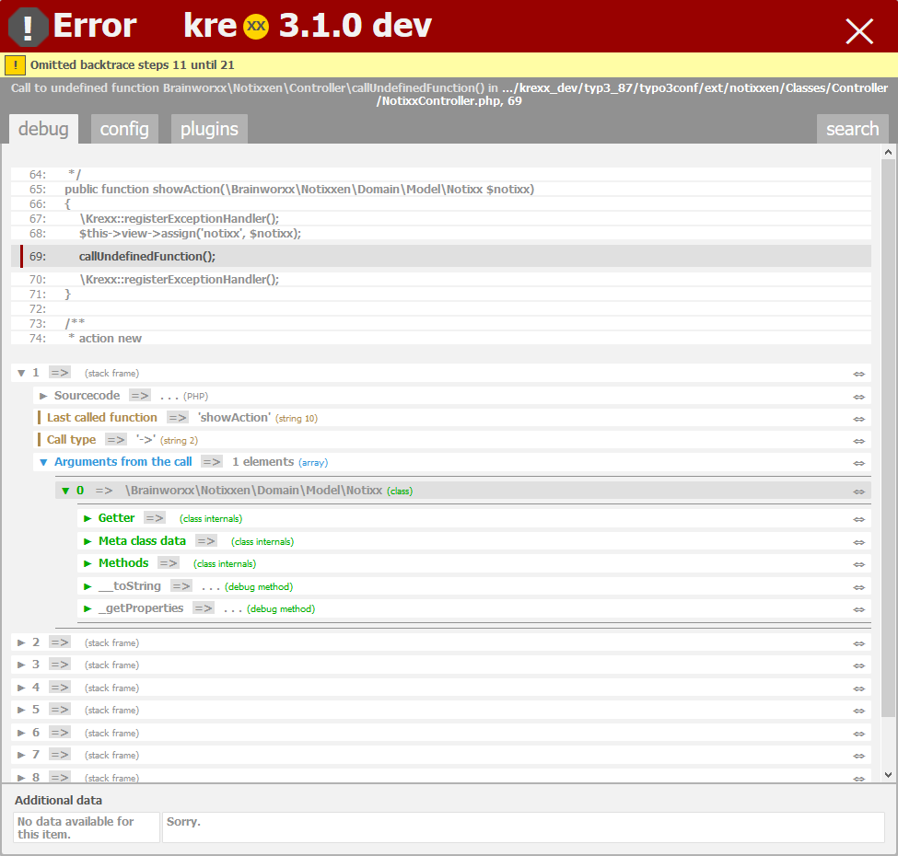Click the arrows icon on the Call type row
Screen dimensions: 898x856
(x=858, y=441)
